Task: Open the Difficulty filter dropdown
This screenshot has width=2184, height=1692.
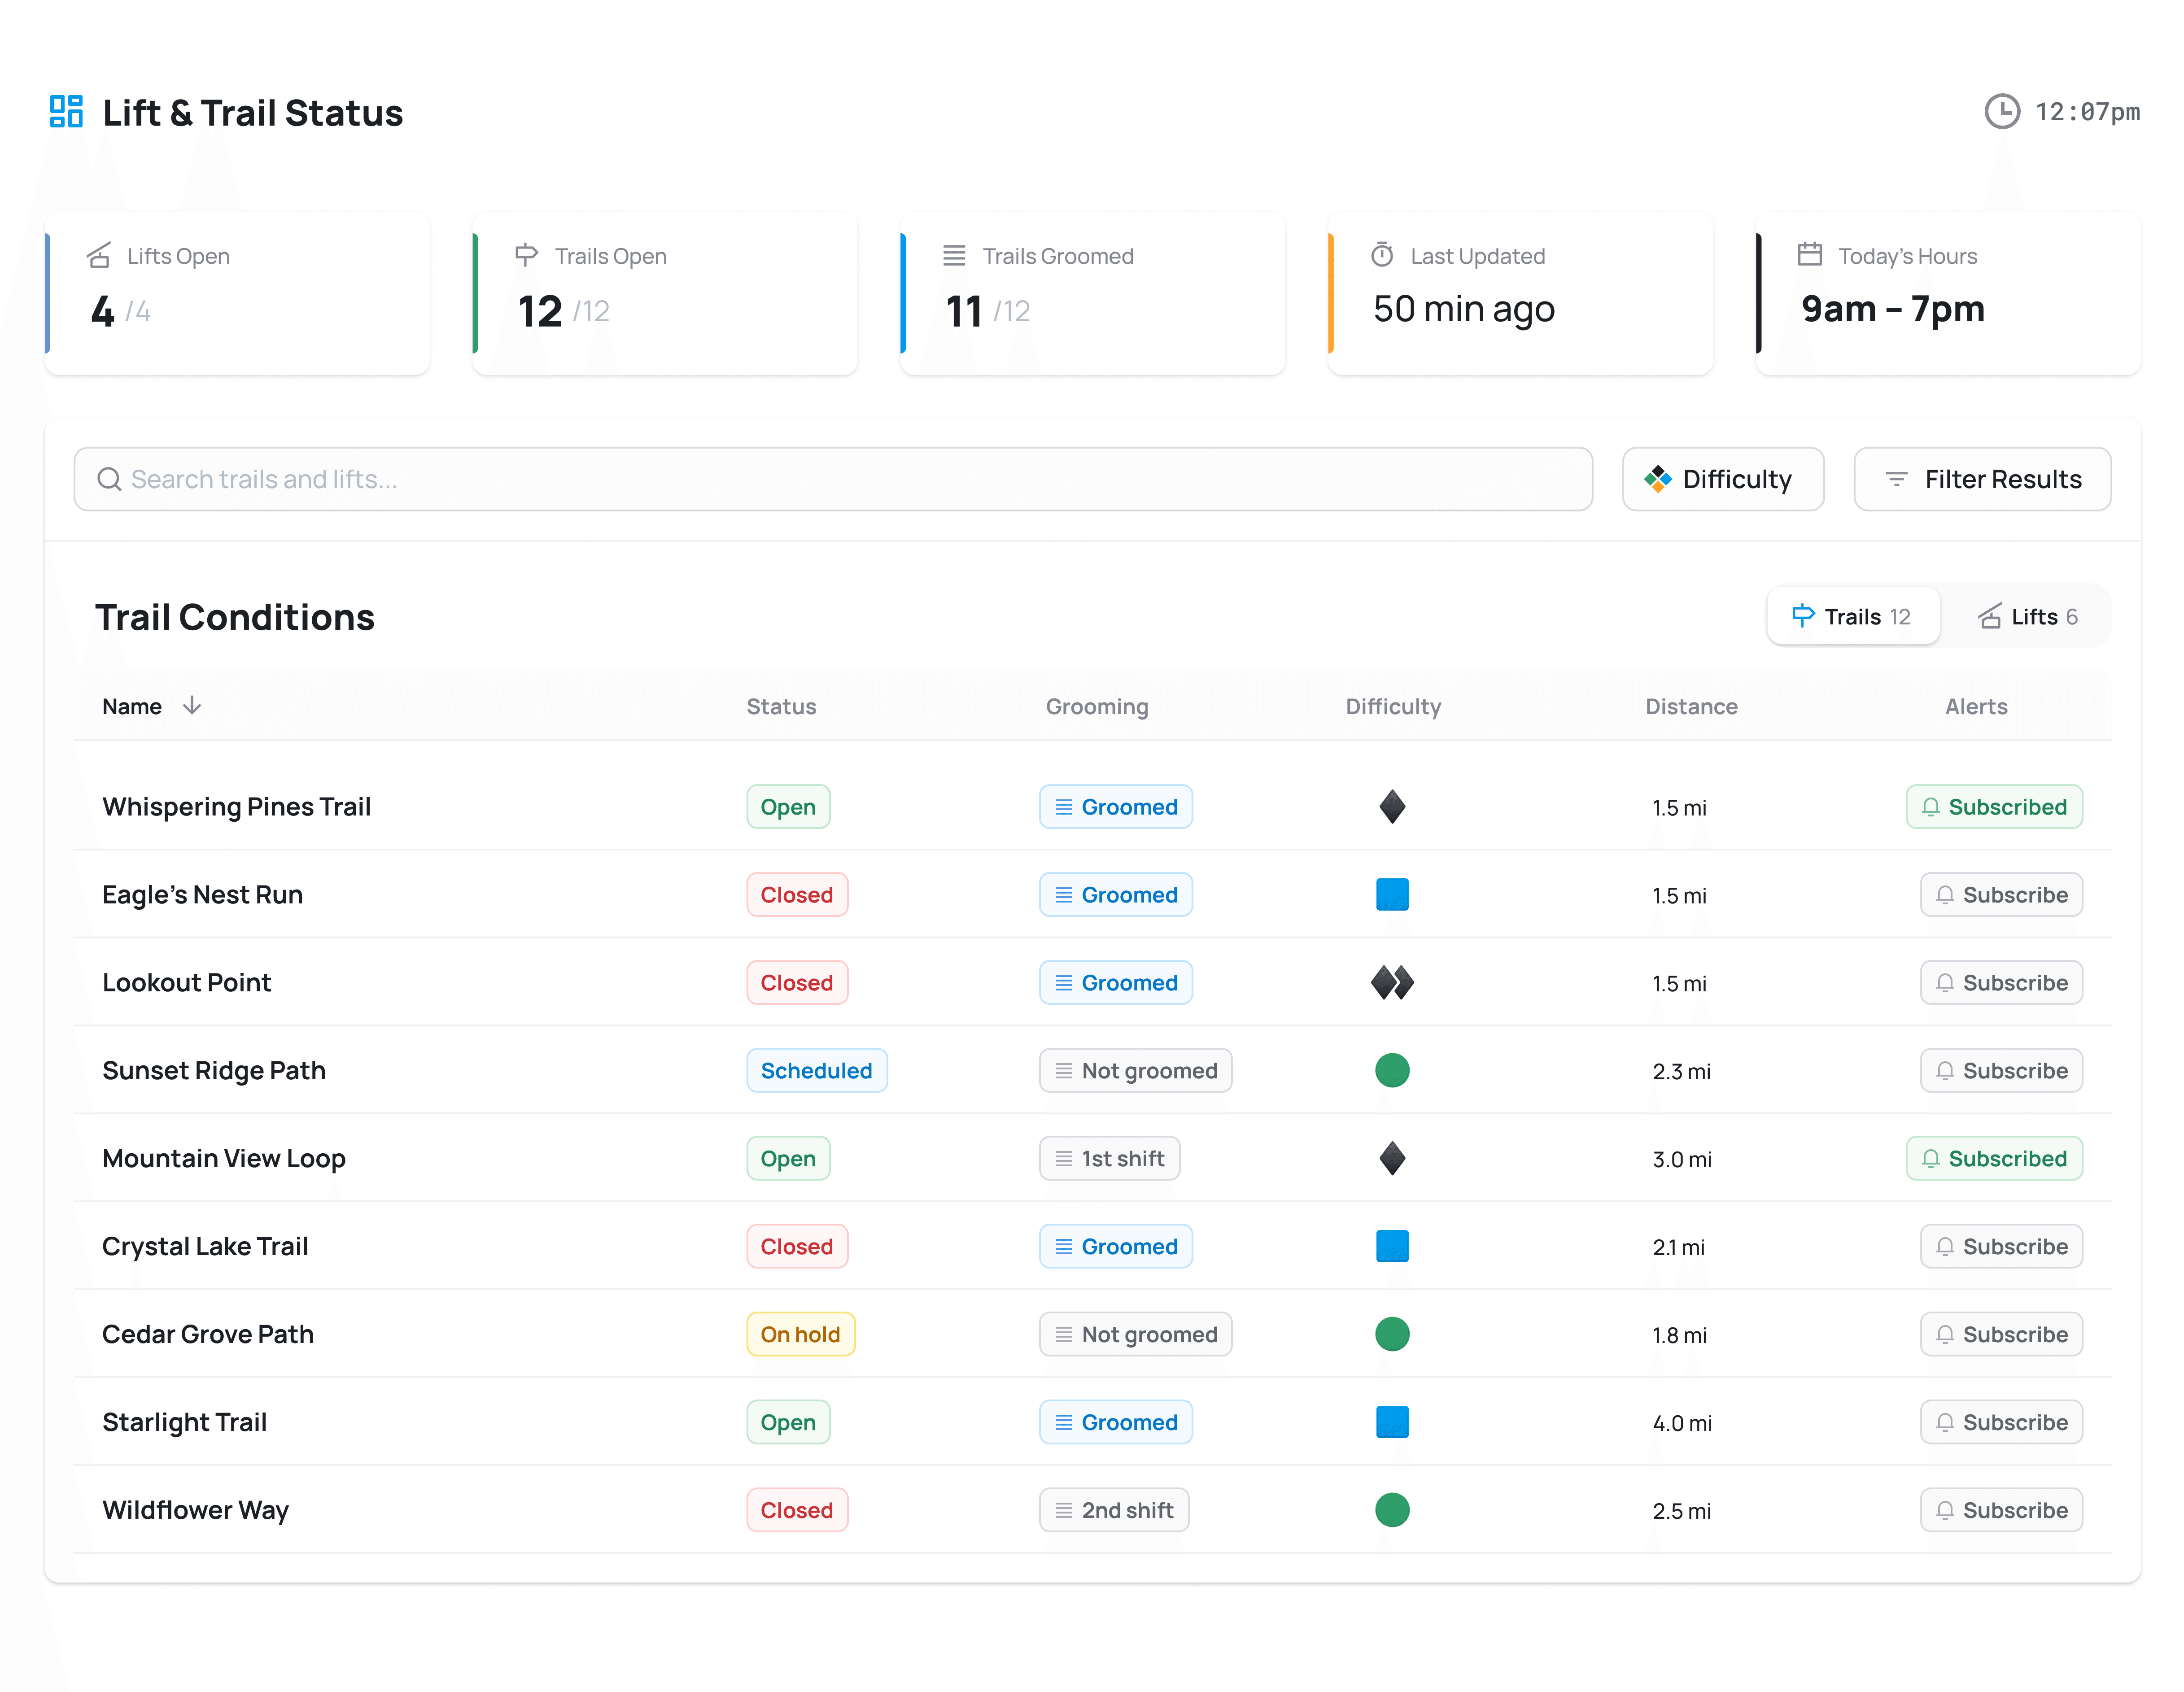Action: coord(1722,480)
